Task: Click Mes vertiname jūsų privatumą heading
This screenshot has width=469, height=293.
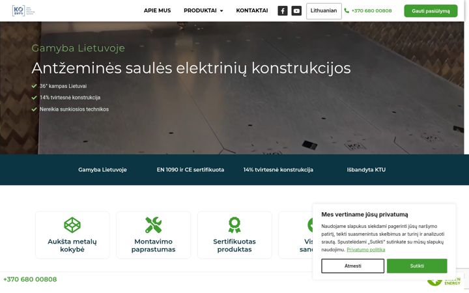Action: (365, 214)
